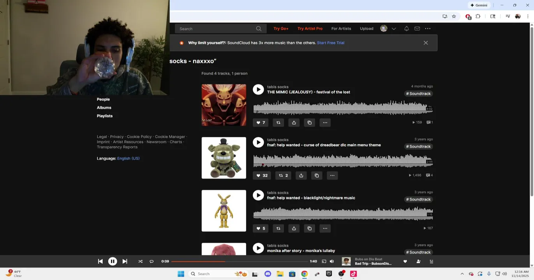Click the Start Free Trial link
The width and height of the screenshot is (534, 280).
[x=331, y=43]
